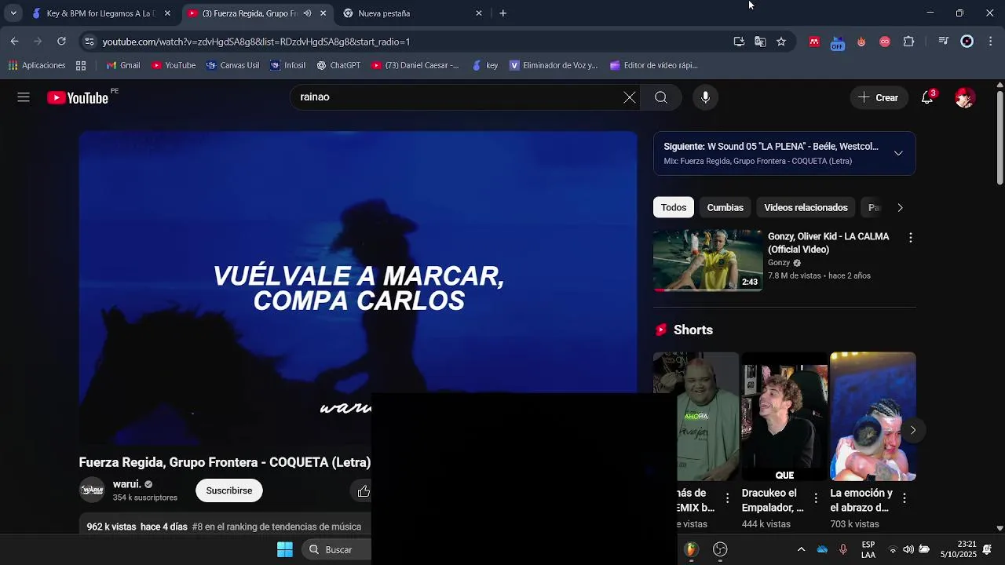
Task: Reload the current page
Action: [x=61, y=42]
